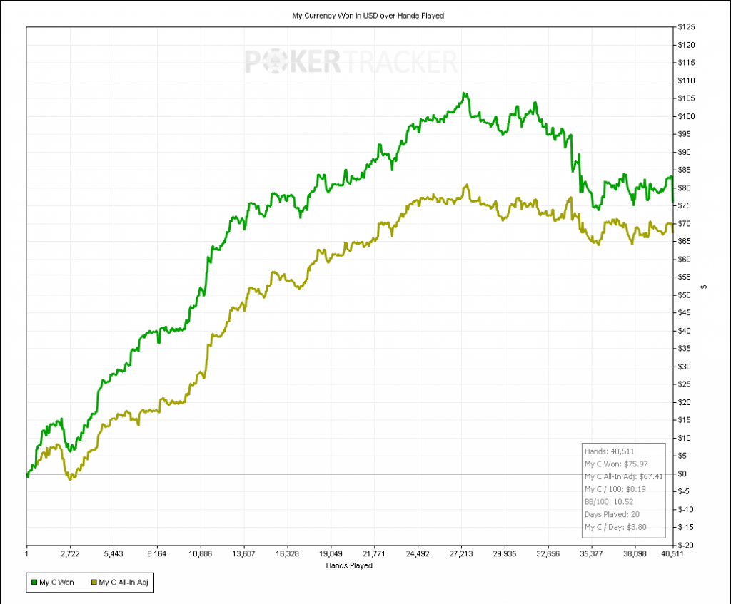Click the "My C All-In Adj: $67.41" stat line
The image size is (731, 604).
pyautogui.click(x=624, y=476)
